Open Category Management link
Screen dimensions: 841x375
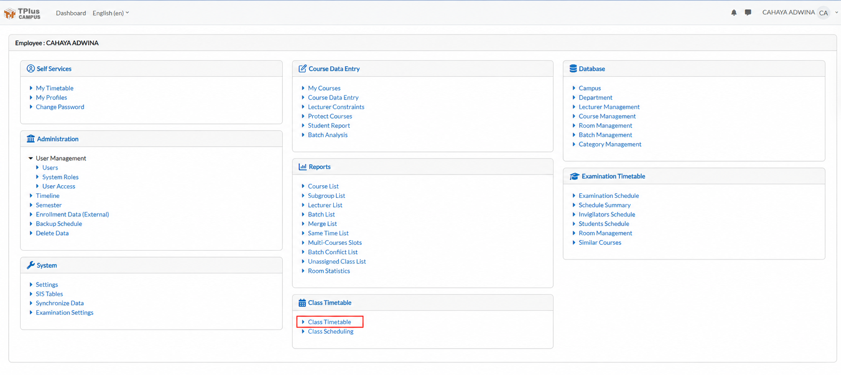click(610, 144)
